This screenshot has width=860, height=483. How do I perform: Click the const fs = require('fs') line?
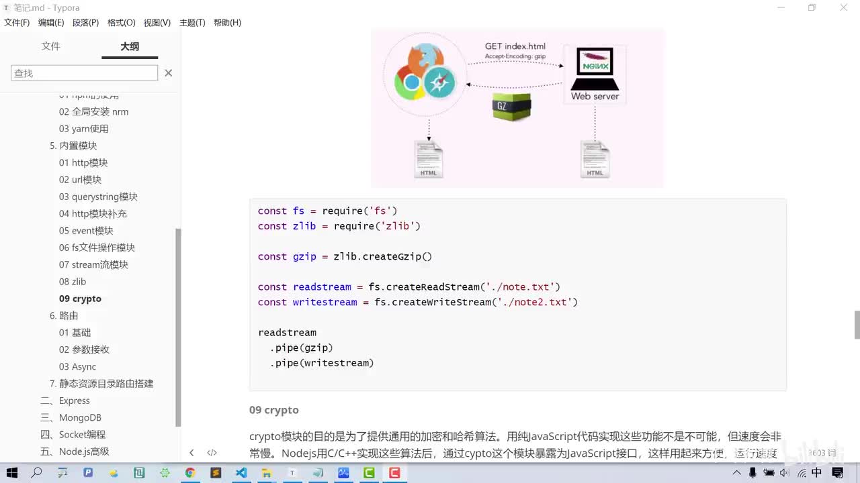327,211
